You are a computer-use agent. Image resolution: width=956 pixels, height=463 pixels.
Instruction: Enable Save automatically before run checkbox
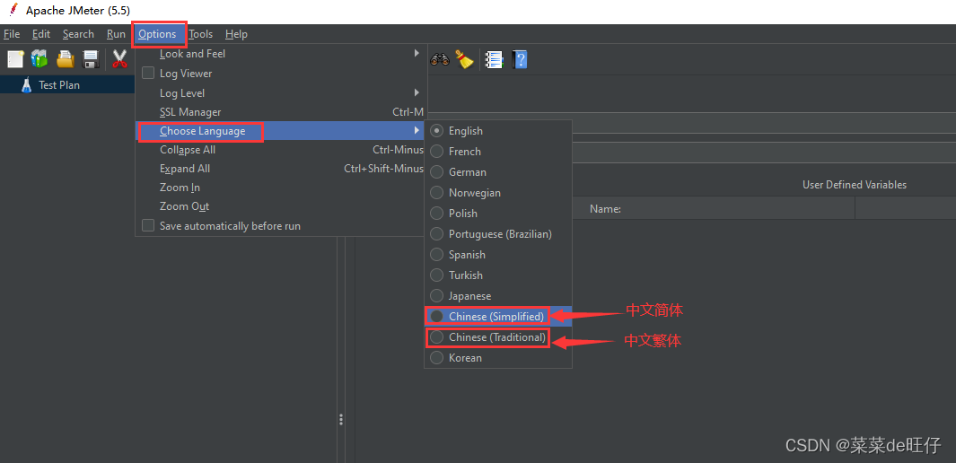coord(148,226)
